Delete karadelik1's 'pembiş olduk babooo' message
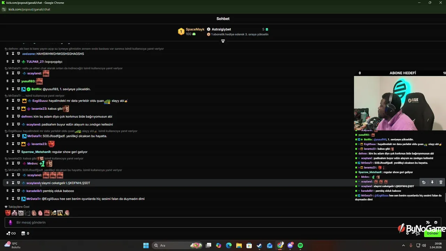The image size is (446, 251). coord(7,191)
